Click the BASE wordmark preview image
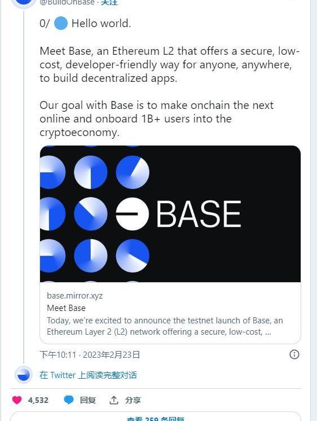The height and width of the screenshot is (421, 317). [x=170, y=214]
